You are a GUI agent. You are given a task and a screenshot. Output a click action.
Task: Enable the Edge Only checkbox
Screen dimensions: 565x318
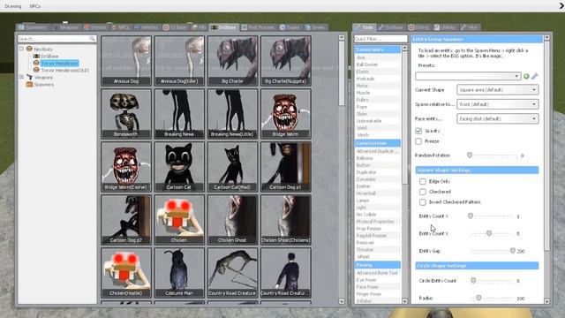(x=423, y=181)
